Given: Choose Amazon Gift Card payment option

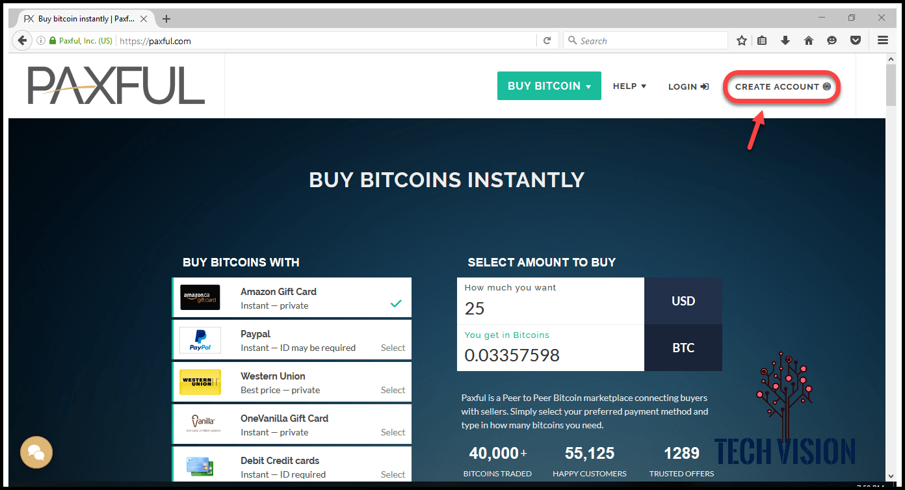Looking at the screenshot, I should 292,298.
